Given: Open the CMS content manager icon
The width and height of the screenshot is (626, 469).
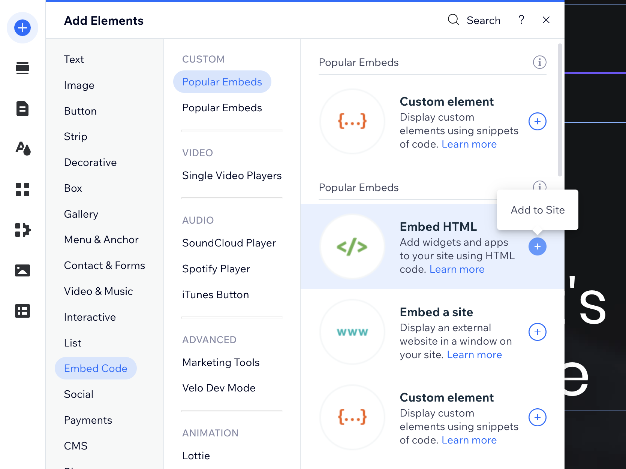Looking at the screenshot, I should (22, 311).
